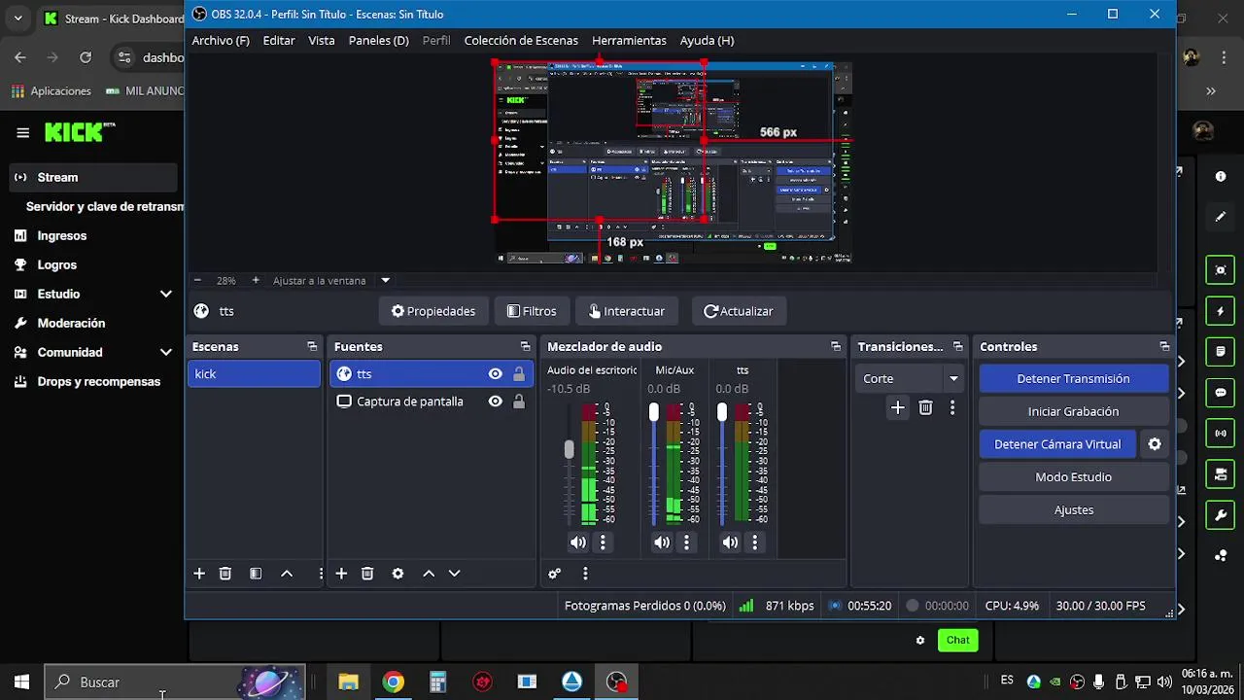Start recording with Iniciar Grabación
The image size is (1244, 700).
point(1073,412)
